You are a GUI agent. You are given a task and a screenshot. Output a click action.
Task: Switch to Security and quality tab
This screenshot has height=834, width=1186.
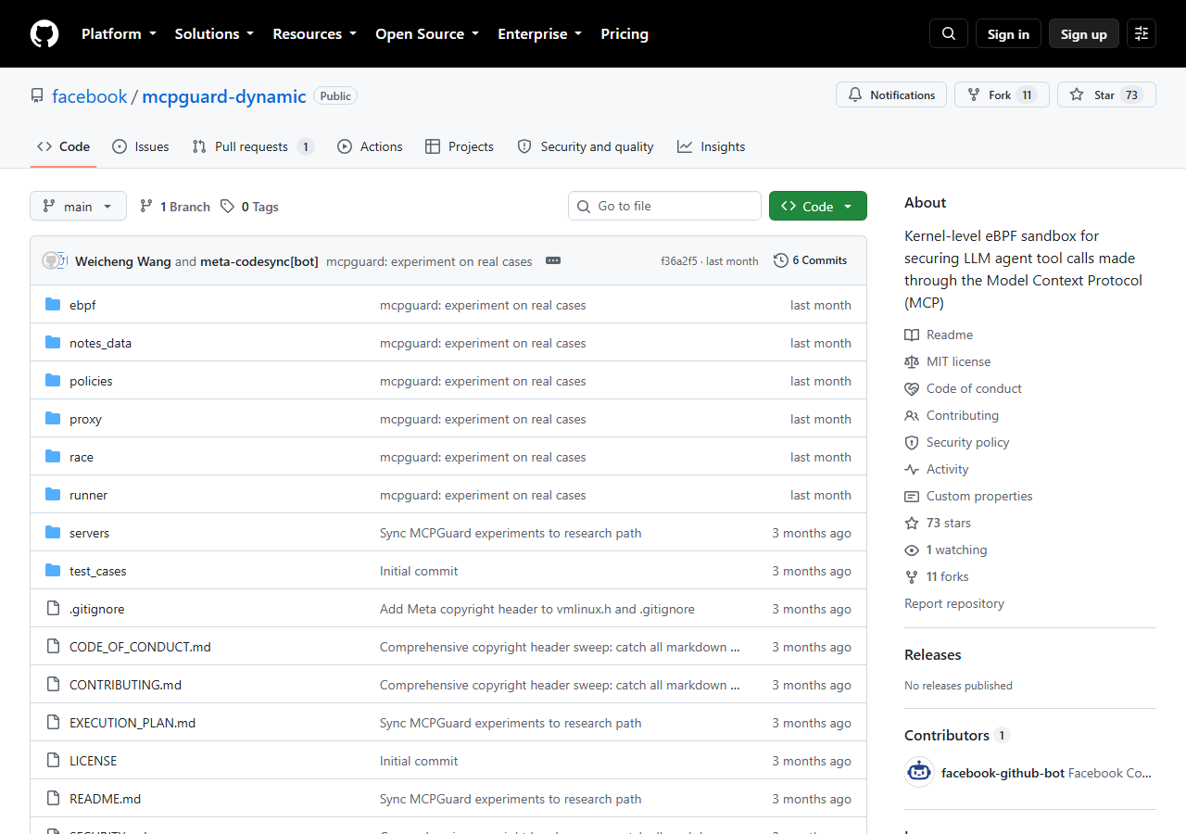586,146
